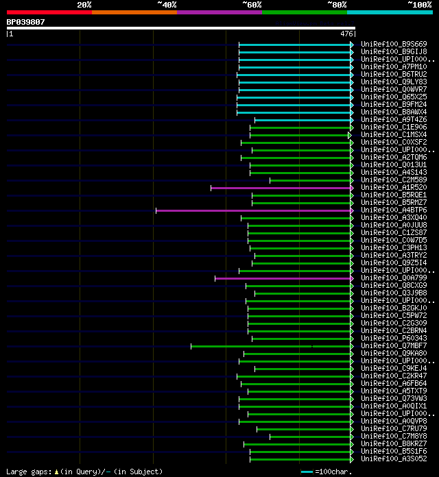Select UniRef100_B8AWX4 label
The width and height of the screenshot is (439, 477).
pos(394,112)
